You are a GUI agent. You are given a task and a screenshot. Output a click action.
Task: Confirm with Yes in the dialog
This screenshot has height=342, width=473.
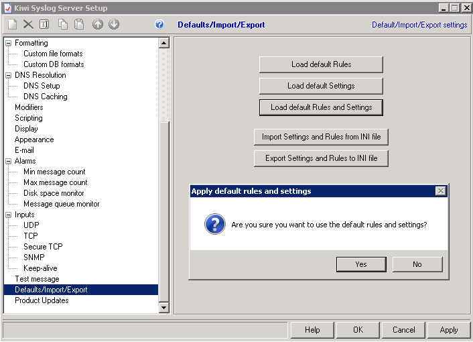(x=361, y=264)
